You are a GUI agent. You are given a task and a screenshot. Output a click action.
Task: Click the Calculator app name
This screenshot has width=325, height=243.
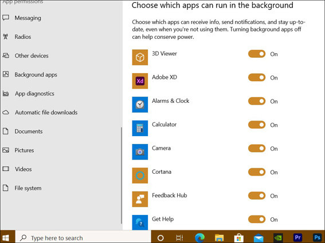tap(164, 124)
